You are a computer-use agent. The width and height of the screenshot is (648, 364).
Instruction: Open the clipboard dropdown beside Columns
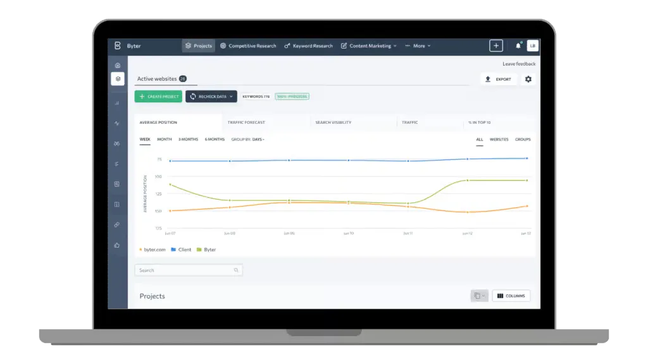(x=480, y=296)
